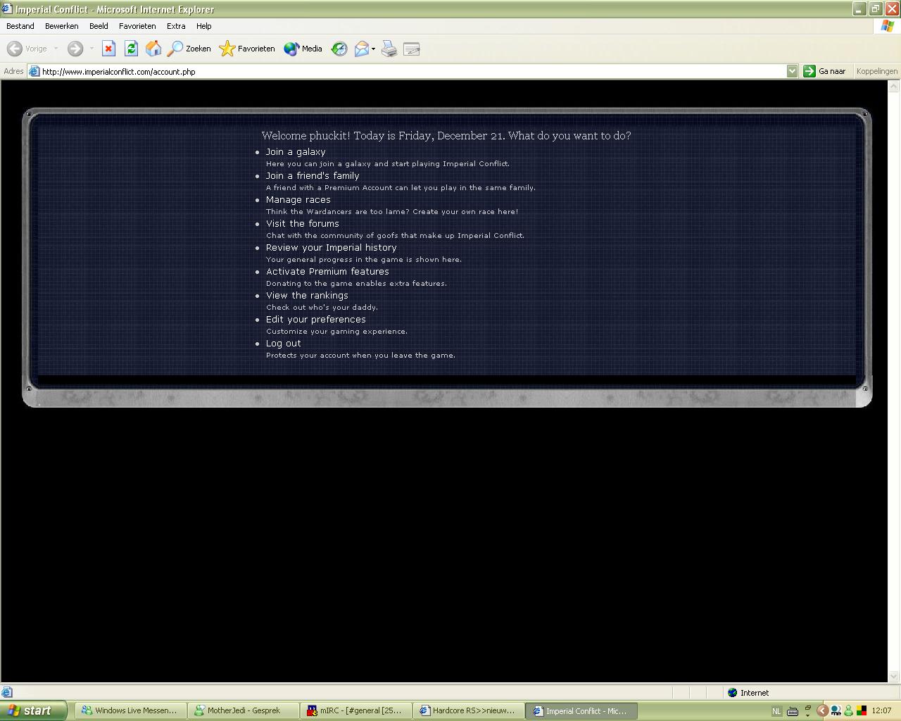Click the Internet Explorer title bar icon
The width and height of the screenshot is (901, 721).
(x=7, y=9)
